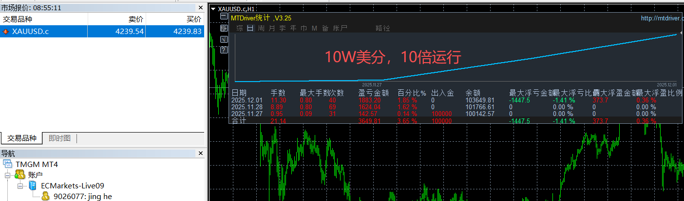This screenshot has height=201, width=684.
Task: Select the 周 weekly tab in MTDriver
Action: click(261, 28)
